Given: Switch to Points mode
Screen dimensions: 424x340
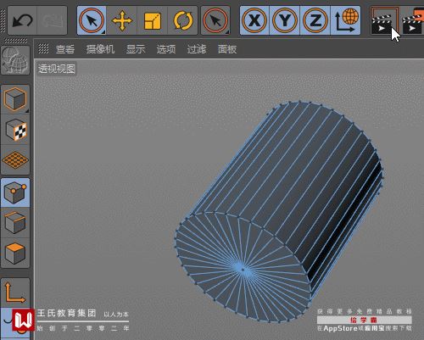Looking at the screenshot, I should (15, 192).
